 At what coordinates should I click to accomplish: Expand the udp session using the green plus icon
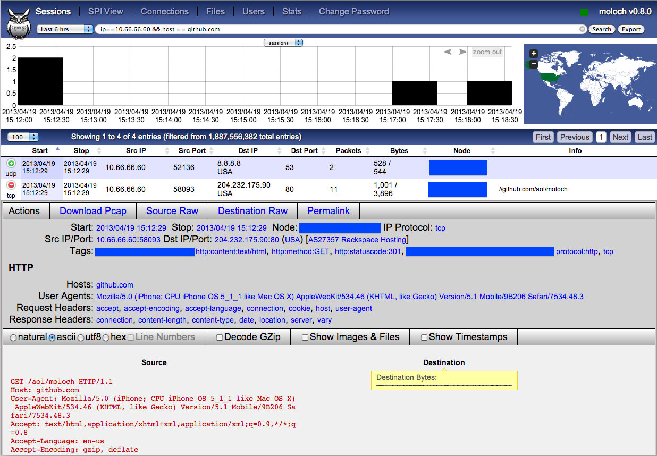click(x=12, y=164)
